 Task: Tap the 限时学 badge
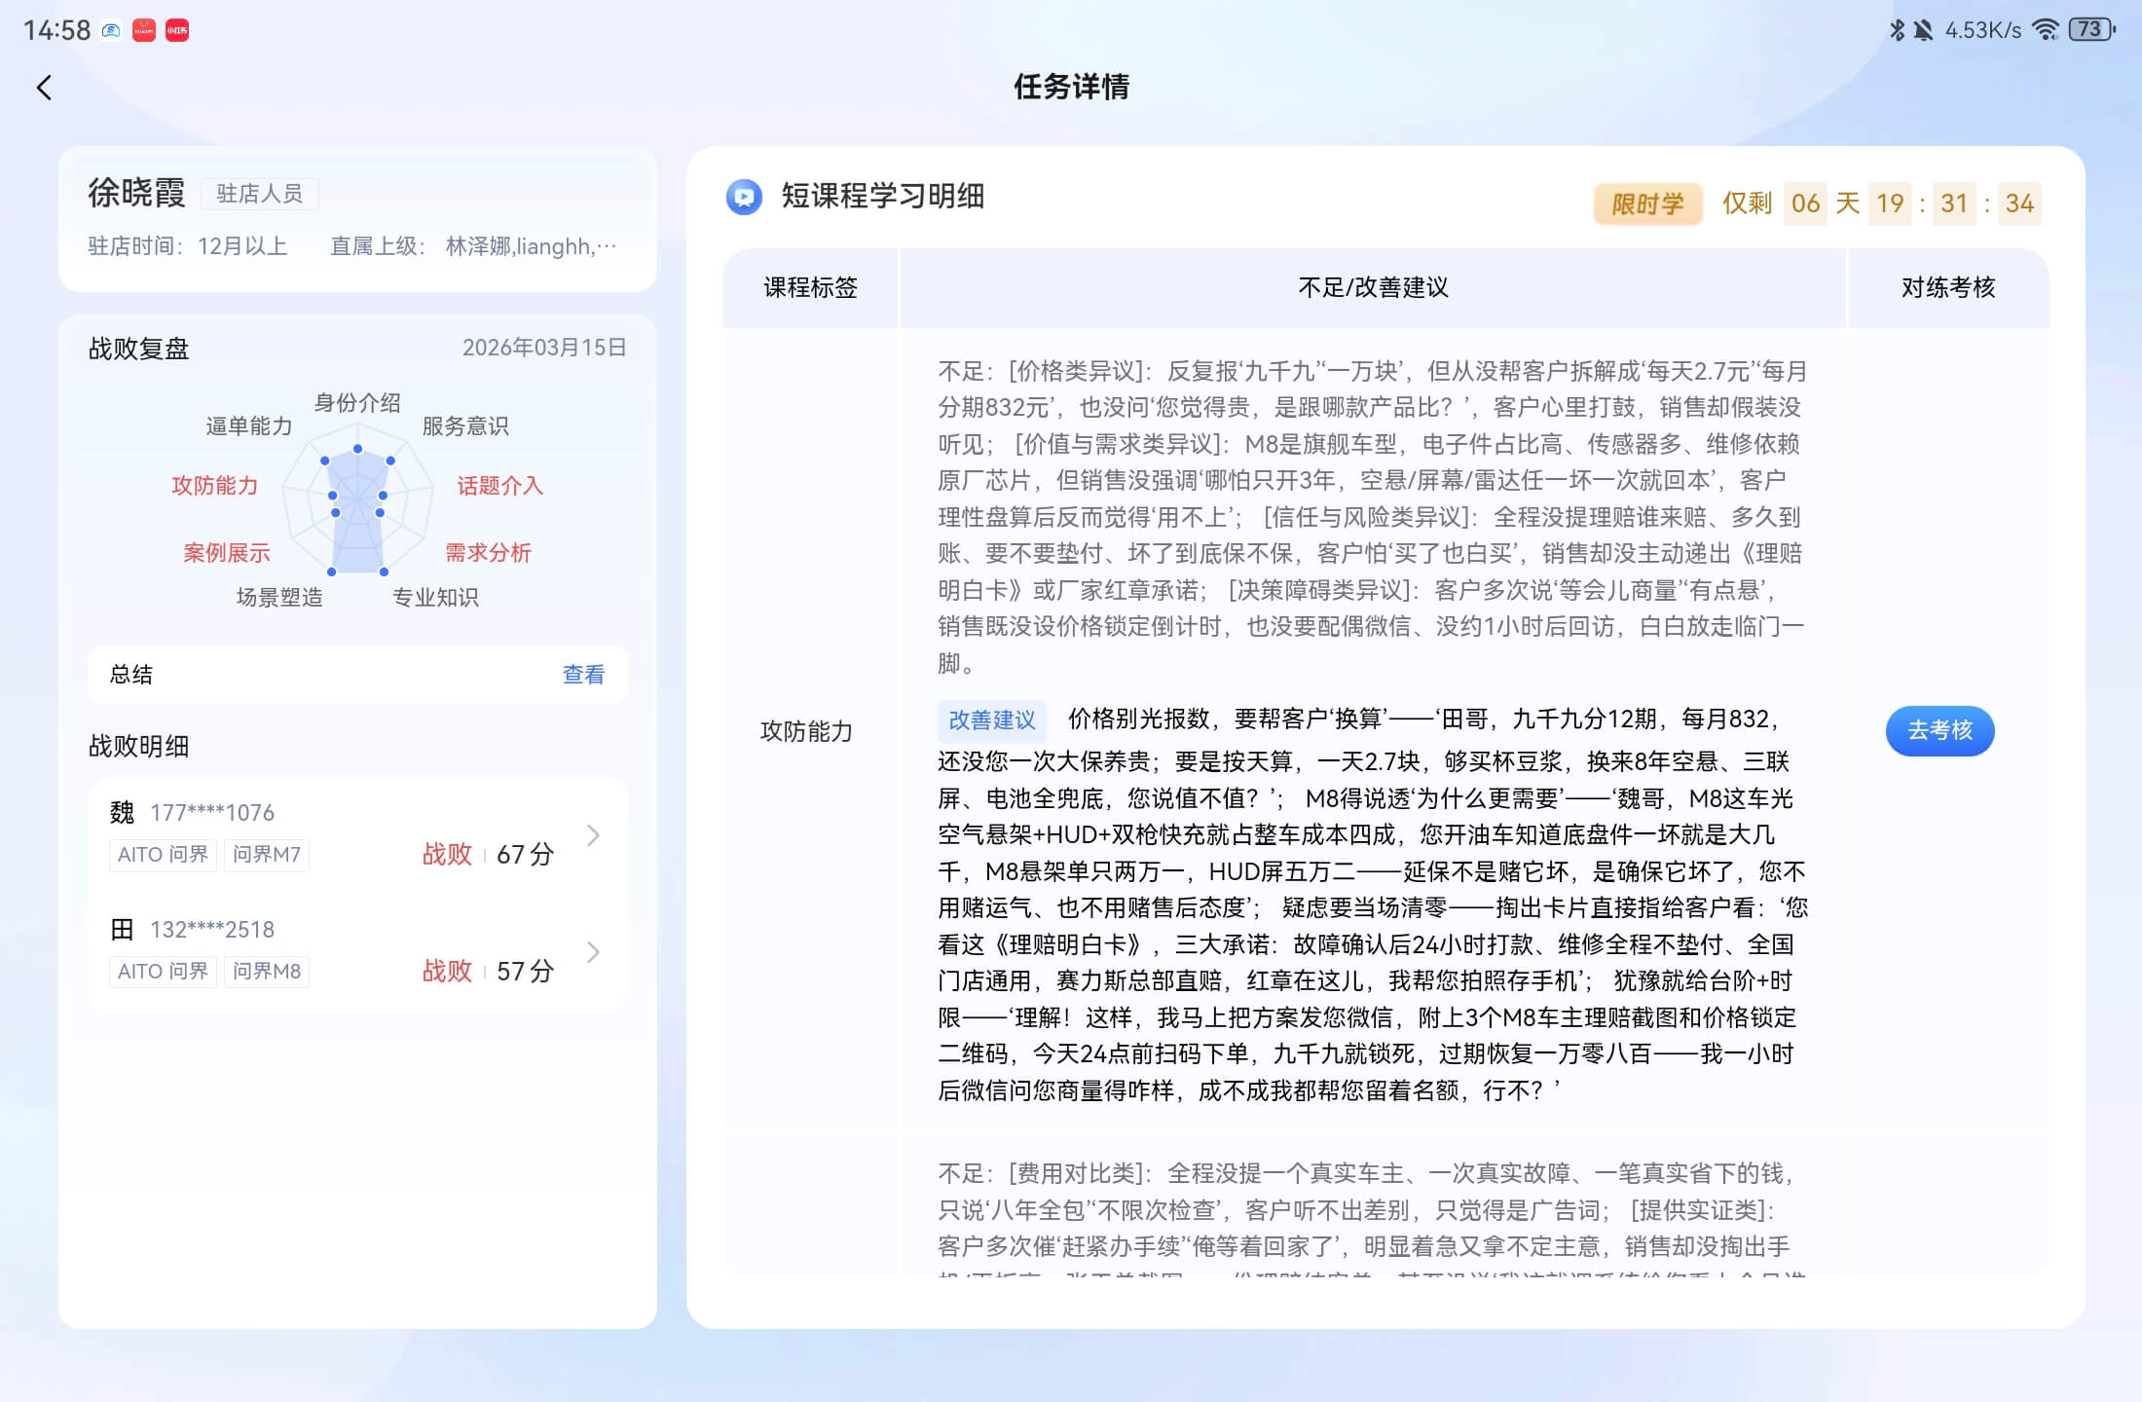click(x=1647, y=203)
